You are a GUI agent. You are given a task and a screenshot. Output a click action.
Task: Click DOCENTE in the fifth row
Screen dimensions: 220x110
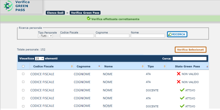(152, 106)
